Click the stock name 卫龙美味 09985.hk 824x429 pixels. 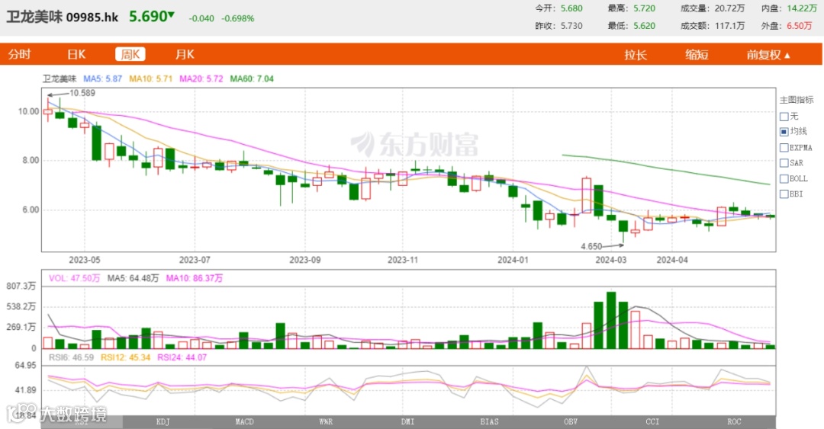pyautogui.click(x=63, y=18)
